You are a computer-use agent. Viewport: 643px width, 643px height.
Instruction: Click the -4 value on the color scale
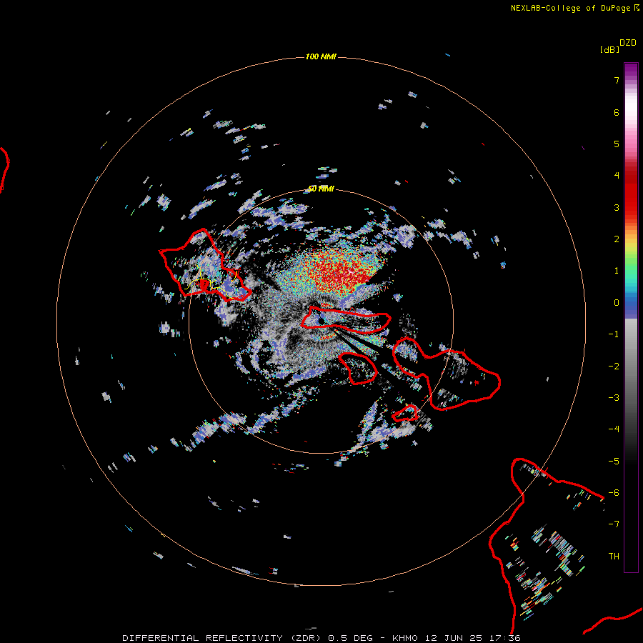(614, 429)
